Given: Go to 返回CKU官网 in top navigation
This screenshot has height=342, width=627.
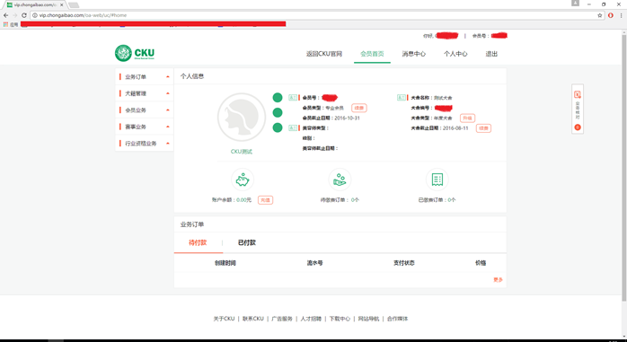Looking at the screenshot, I should [x=324, y=54].
